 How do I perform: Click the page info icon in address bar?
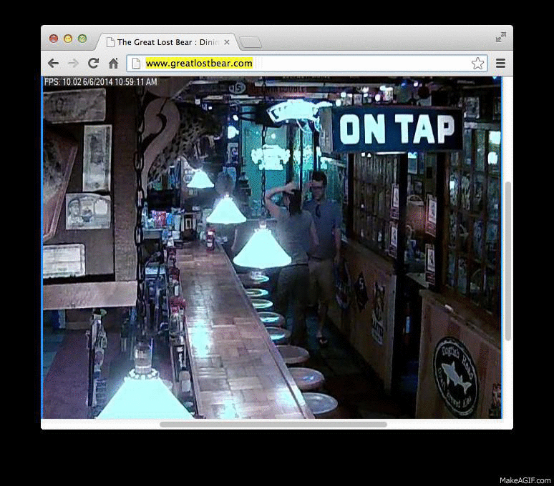point(136,64)
